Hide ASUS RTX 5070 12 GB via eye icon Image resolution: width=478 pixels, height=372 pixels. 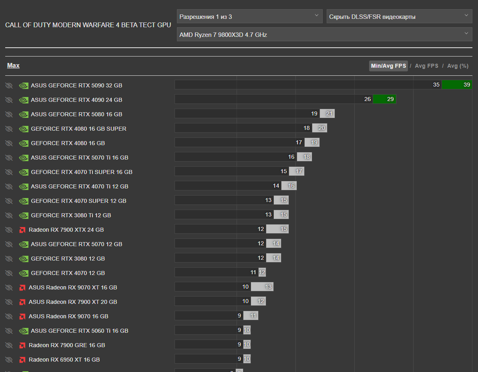point(9,245)
